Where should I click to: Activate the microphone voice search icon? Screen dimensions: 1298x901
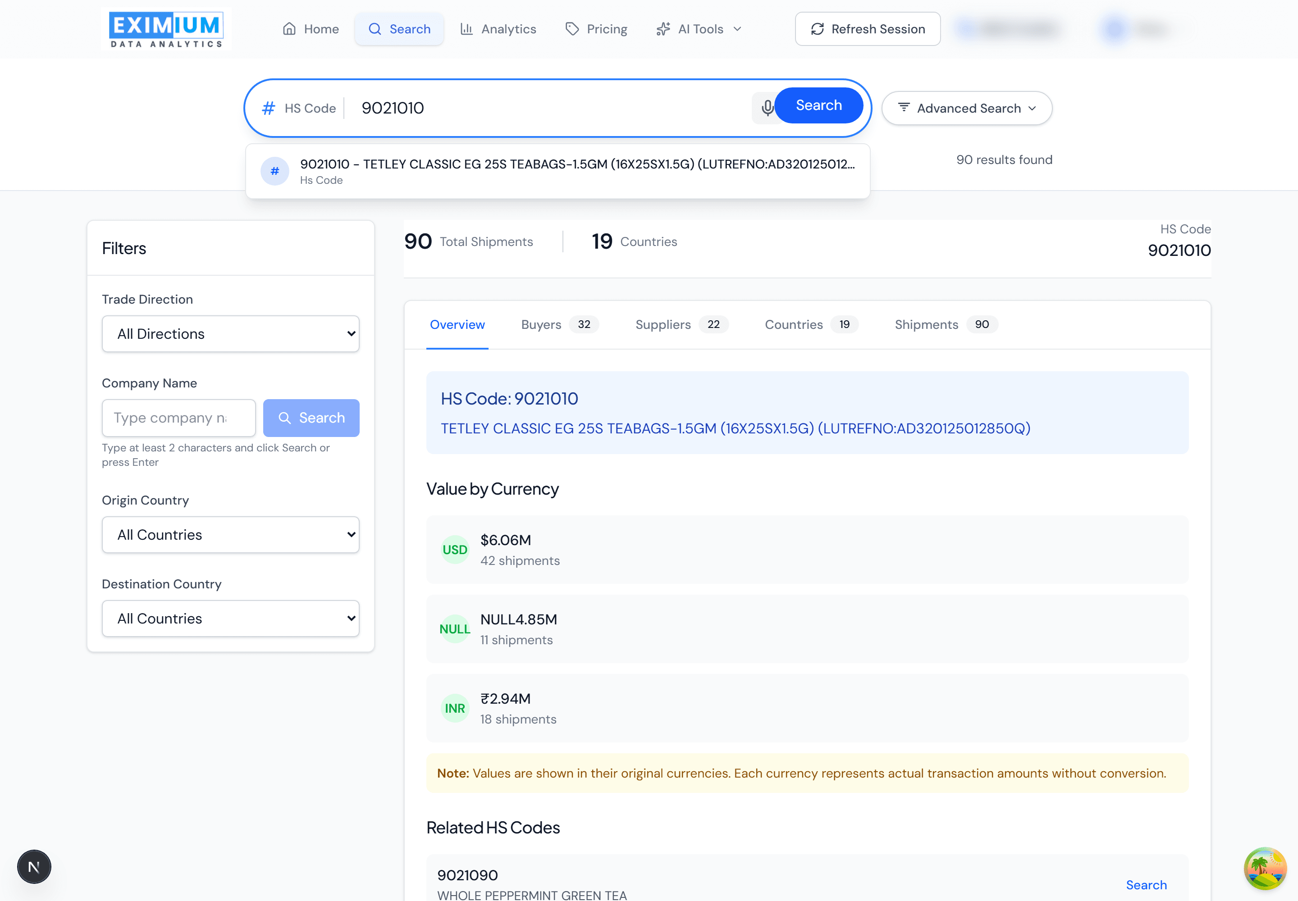click(767, 107)
